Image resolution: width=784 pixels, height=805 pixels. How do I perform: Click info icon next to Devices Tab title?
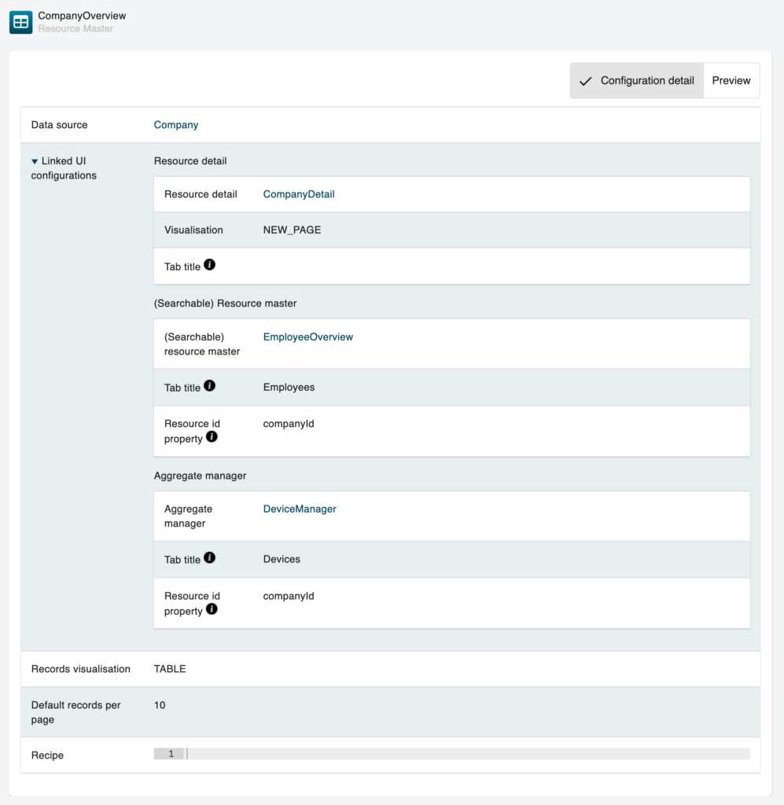[x=210, y=558]
